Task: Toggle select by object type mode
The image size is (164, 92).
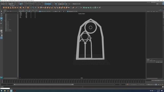Action: click(21, 4)
